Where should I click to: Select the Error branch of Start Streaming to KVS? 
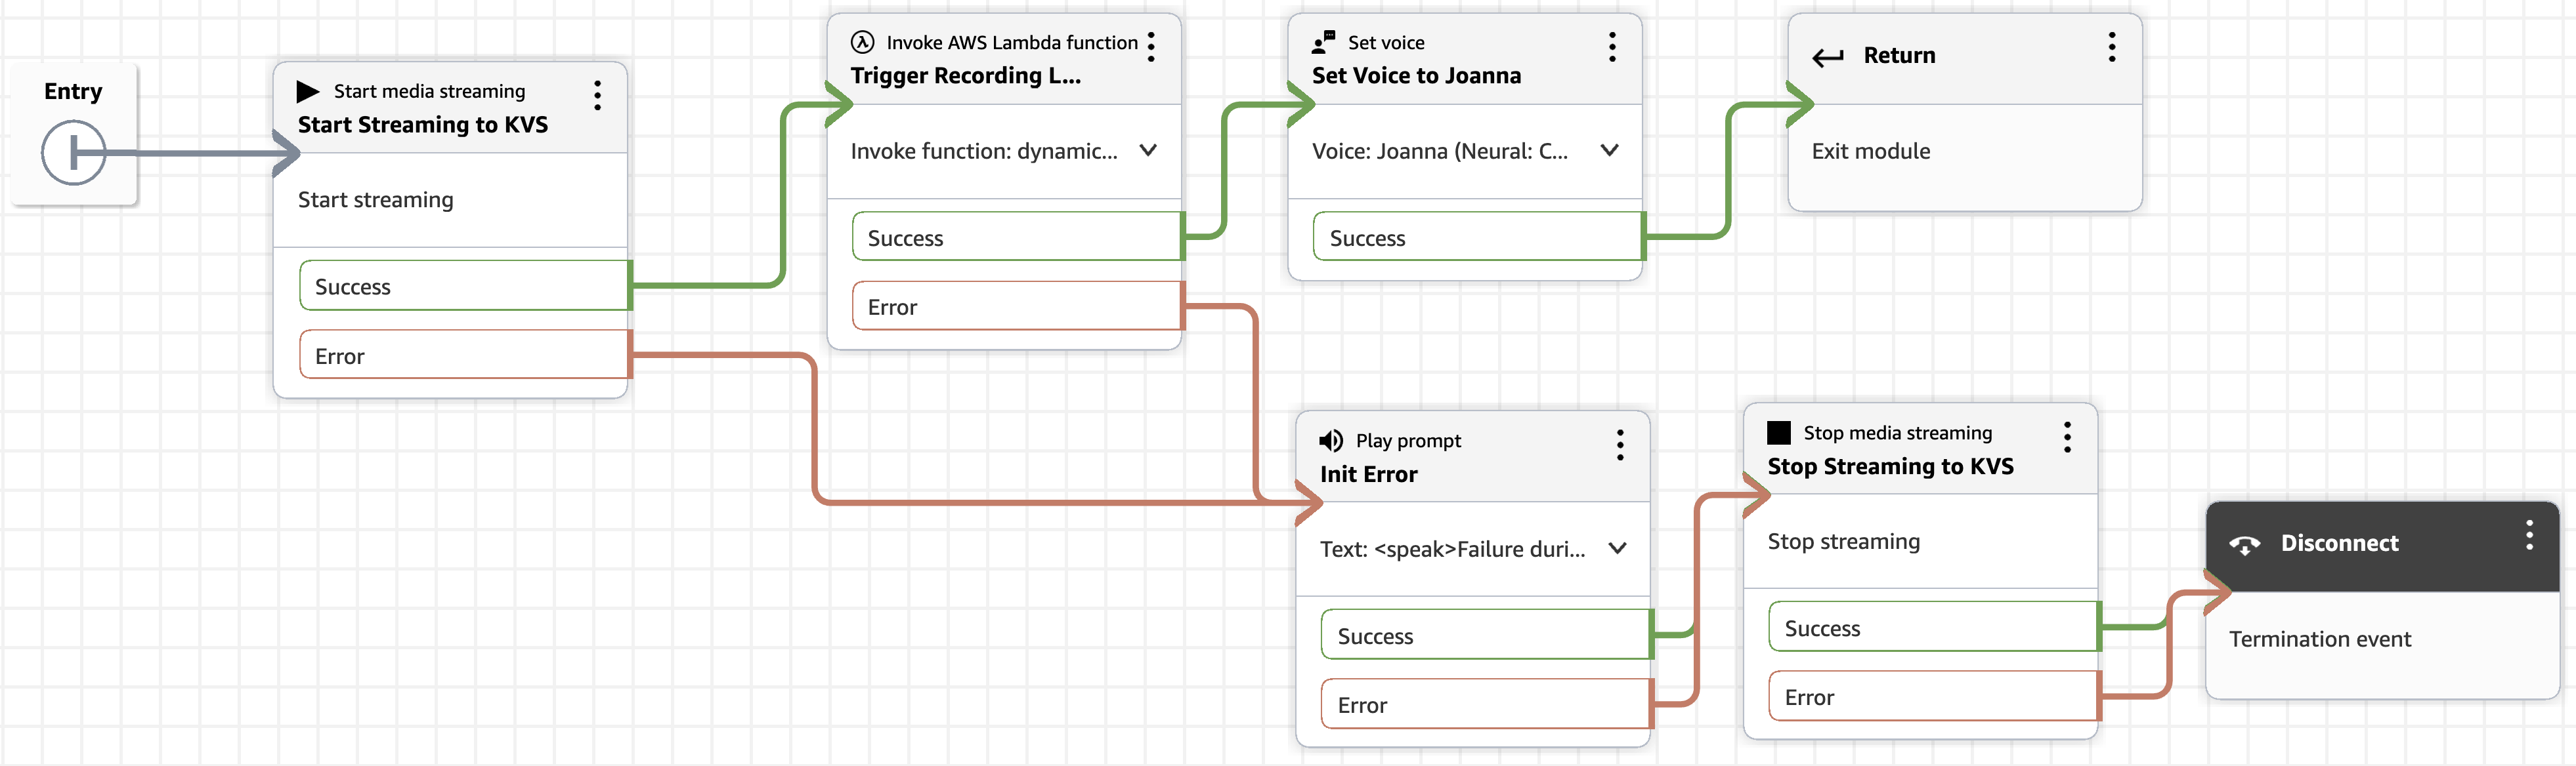click(464, 355)
